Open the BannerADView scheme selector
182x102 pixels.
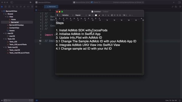[81, 2]
